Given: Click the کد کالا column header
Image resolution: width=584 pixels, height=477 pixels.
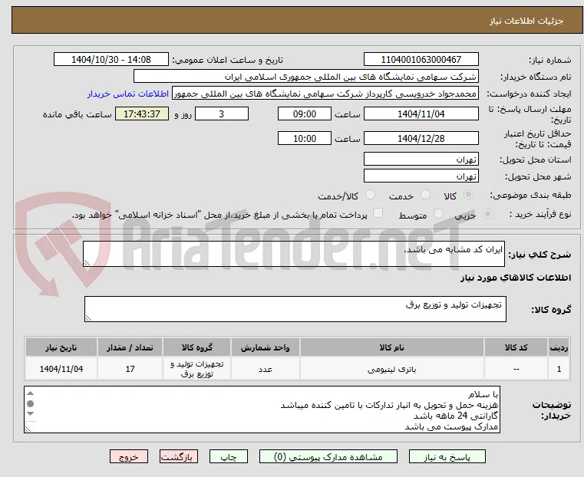Looking at the screenshot, I should 516,347.
